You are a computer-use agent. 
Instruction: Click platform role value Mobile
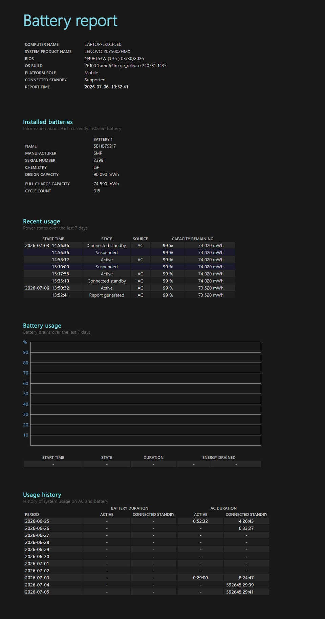[x=91, y=73]
